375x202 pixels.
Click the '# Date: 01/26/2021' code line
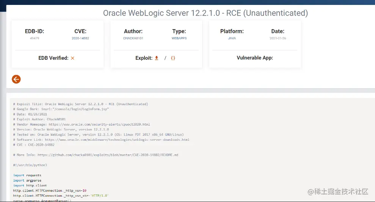tap(30, 114)
